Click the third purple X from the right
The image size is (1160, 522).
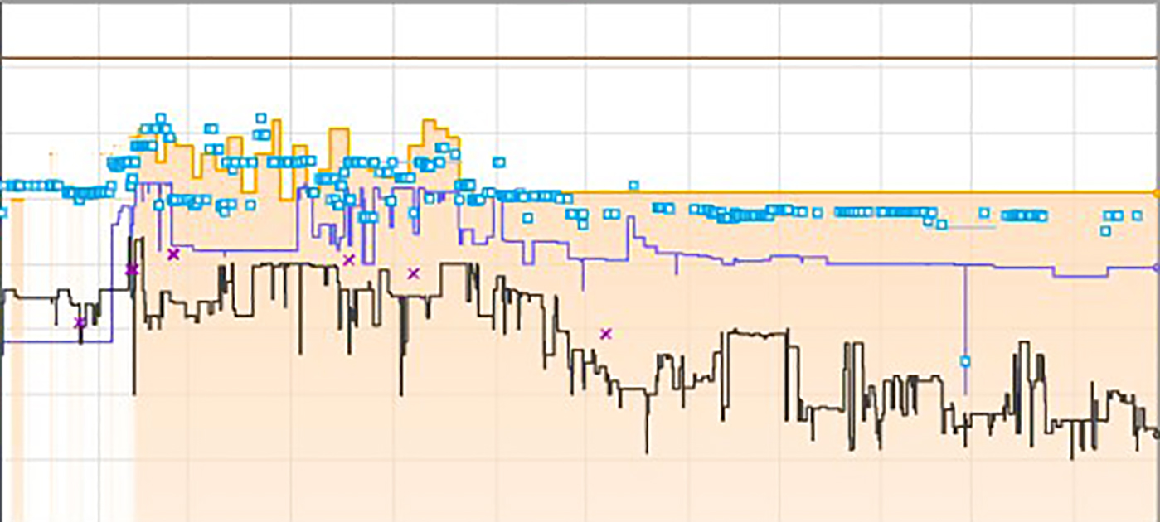[x=349, y=260]
